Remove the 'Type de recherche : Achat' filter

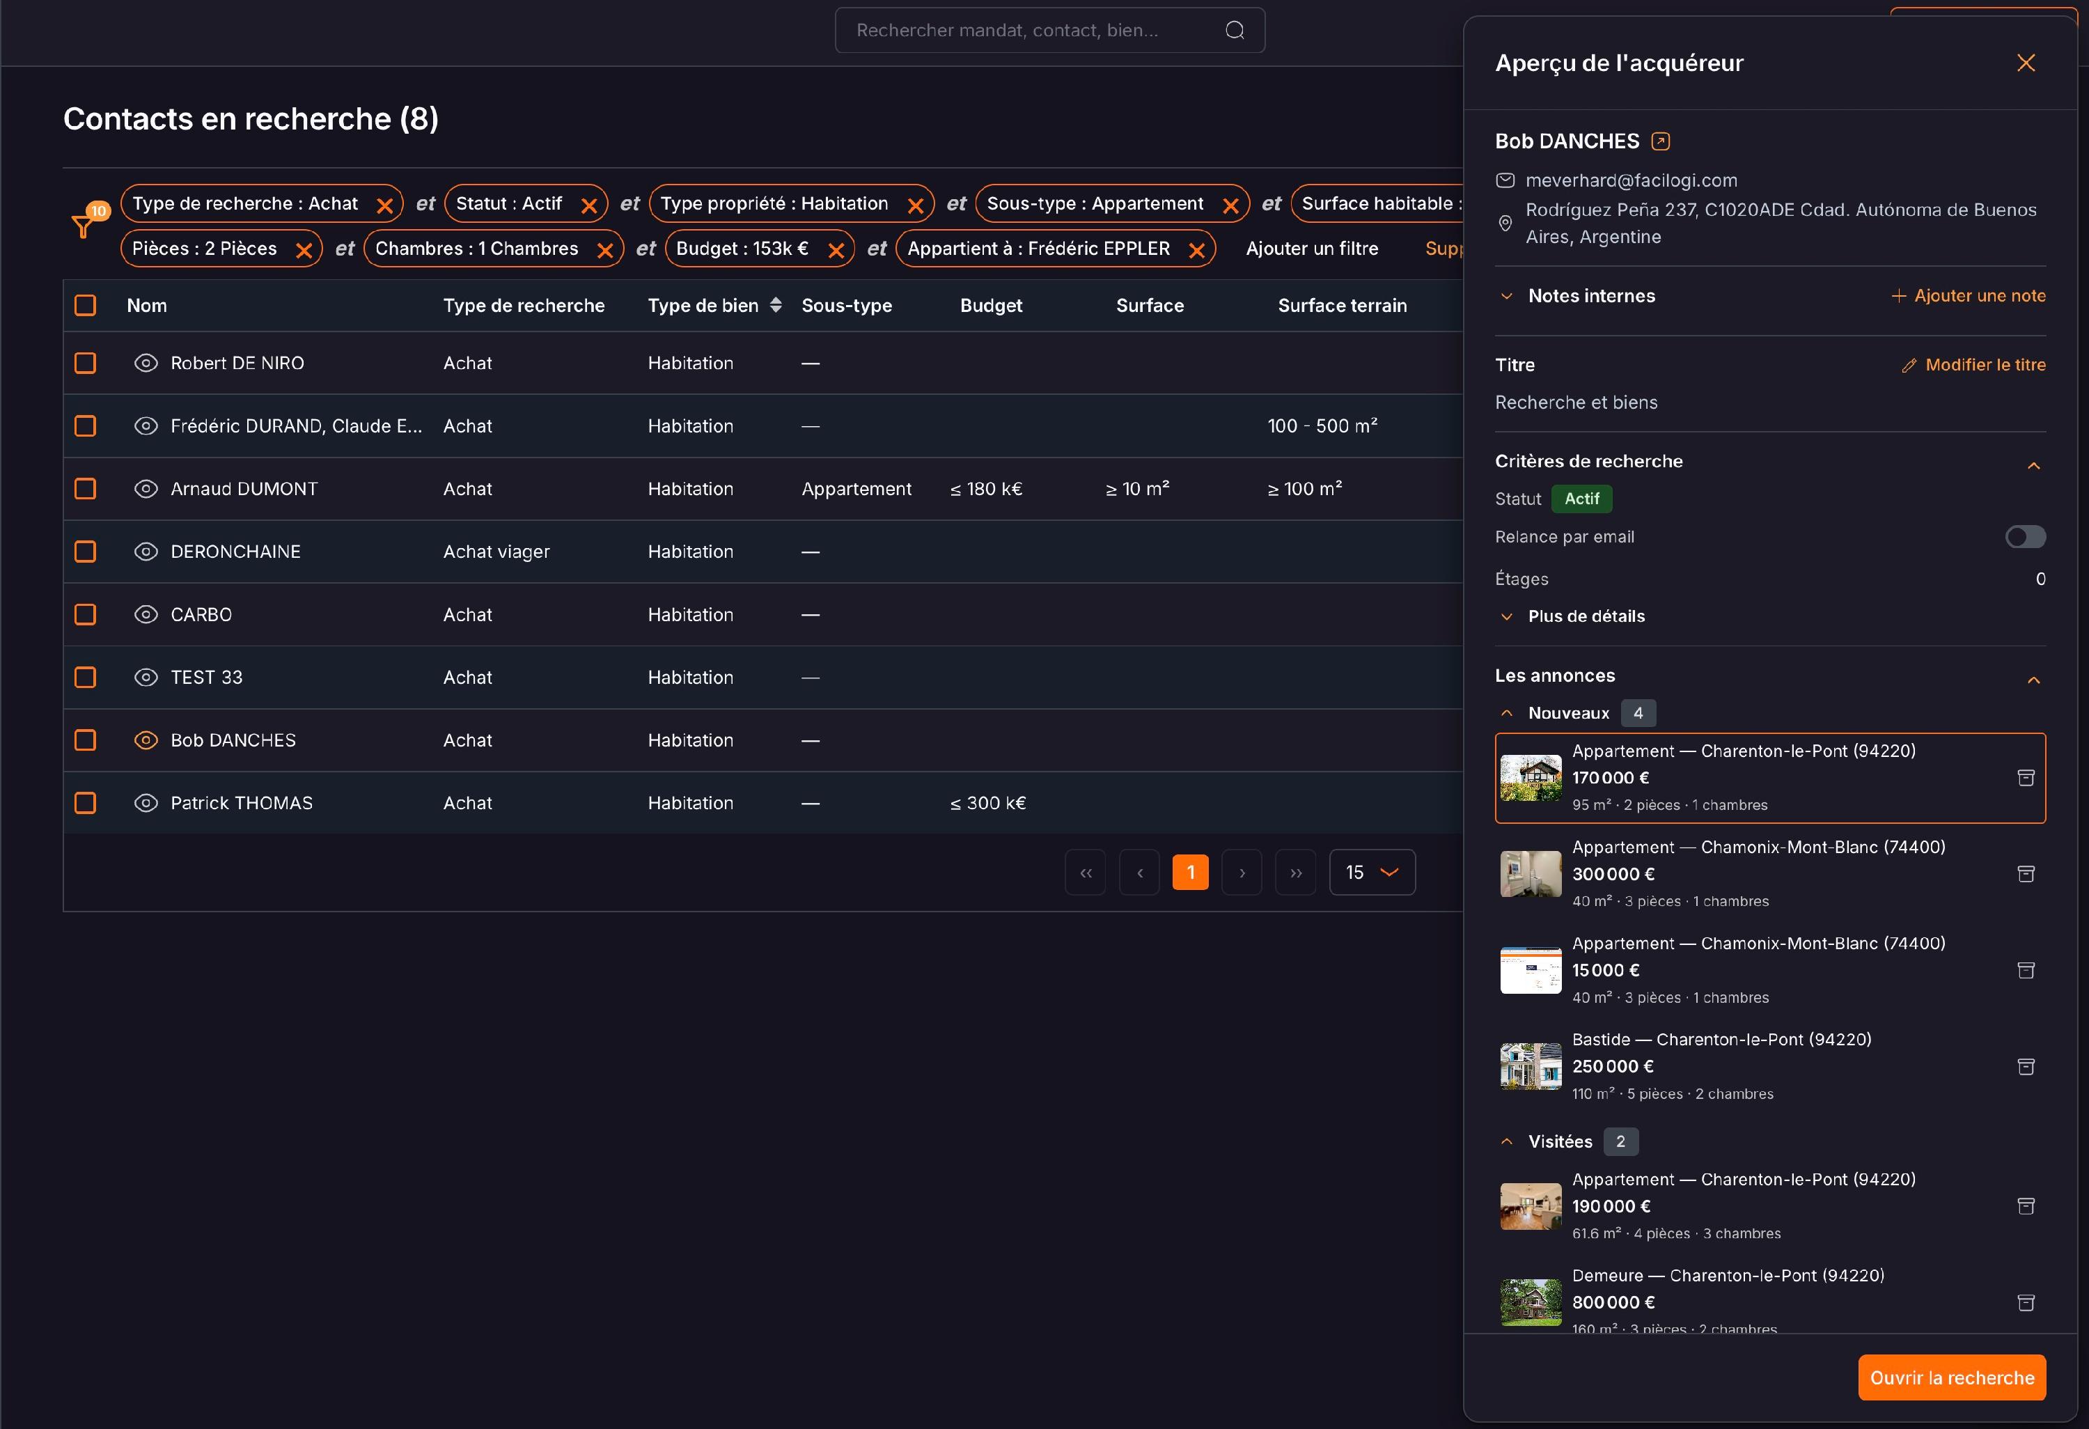click(x=384, y=205)
